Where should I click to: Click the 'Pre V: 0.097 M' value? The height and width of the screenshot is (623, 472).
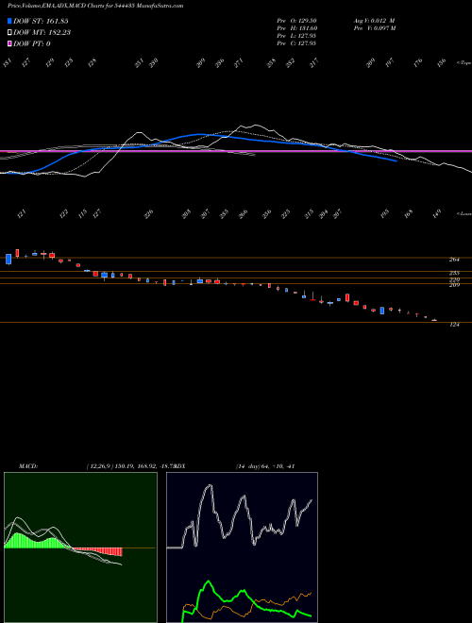[x=374, y=28]
